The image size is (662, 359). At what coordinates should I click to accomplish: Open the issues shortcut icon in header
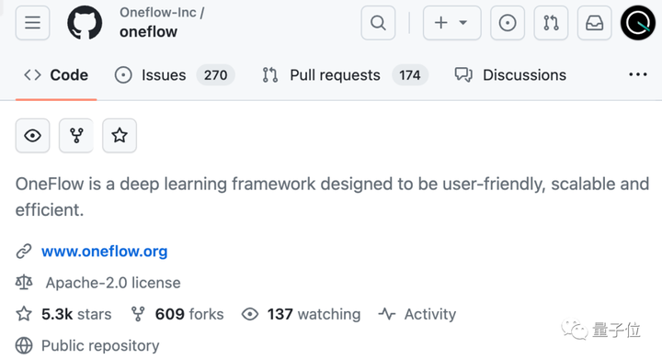pos(507,23)
